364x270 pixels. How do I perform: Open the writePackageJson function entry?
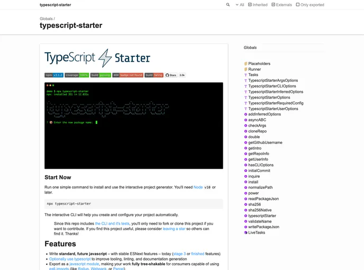click(x=263, y=227)
